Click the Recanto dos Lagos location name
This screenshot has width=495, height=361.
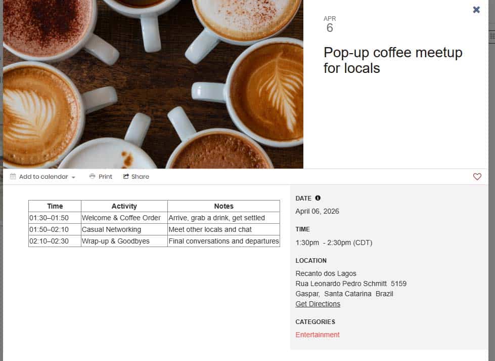coord(326,273)
